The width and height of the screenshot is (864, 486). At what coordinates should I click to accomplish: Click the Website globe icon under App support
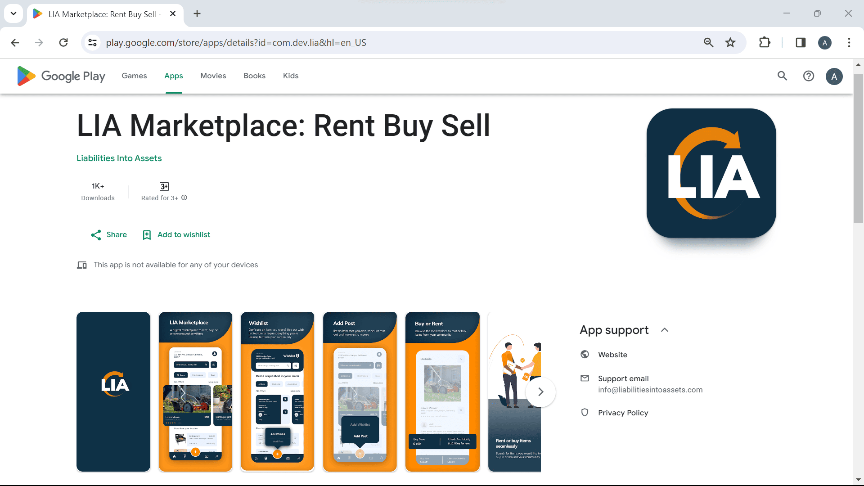(x=585, y=354)
